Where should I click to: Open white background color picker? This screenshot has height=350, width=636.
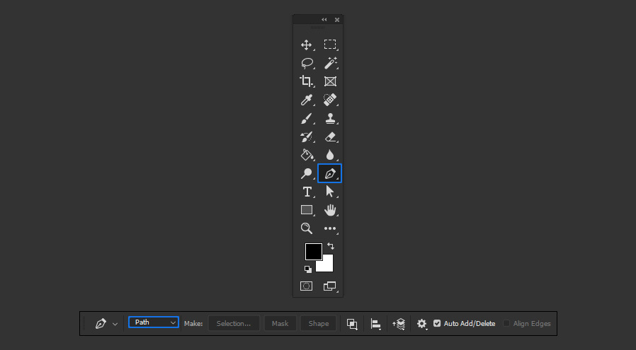coord(328,266)
